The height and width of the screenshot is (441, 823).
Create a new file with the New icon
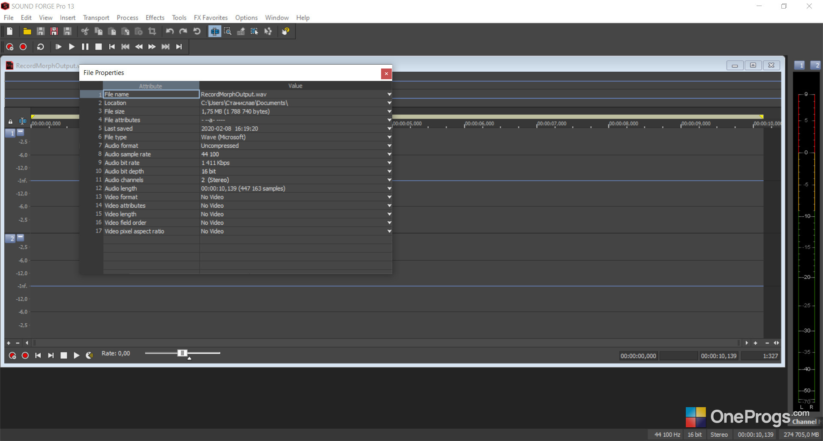(9, 31)
